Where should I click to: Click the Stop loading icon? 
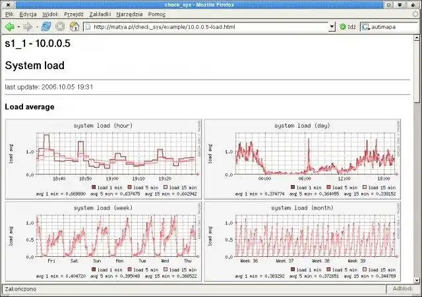pyautogui.click(x=60, y=26)
